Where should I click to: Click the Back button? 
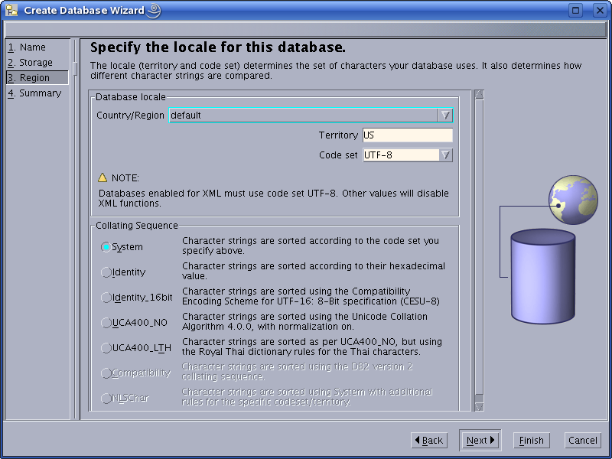(429, 441)
